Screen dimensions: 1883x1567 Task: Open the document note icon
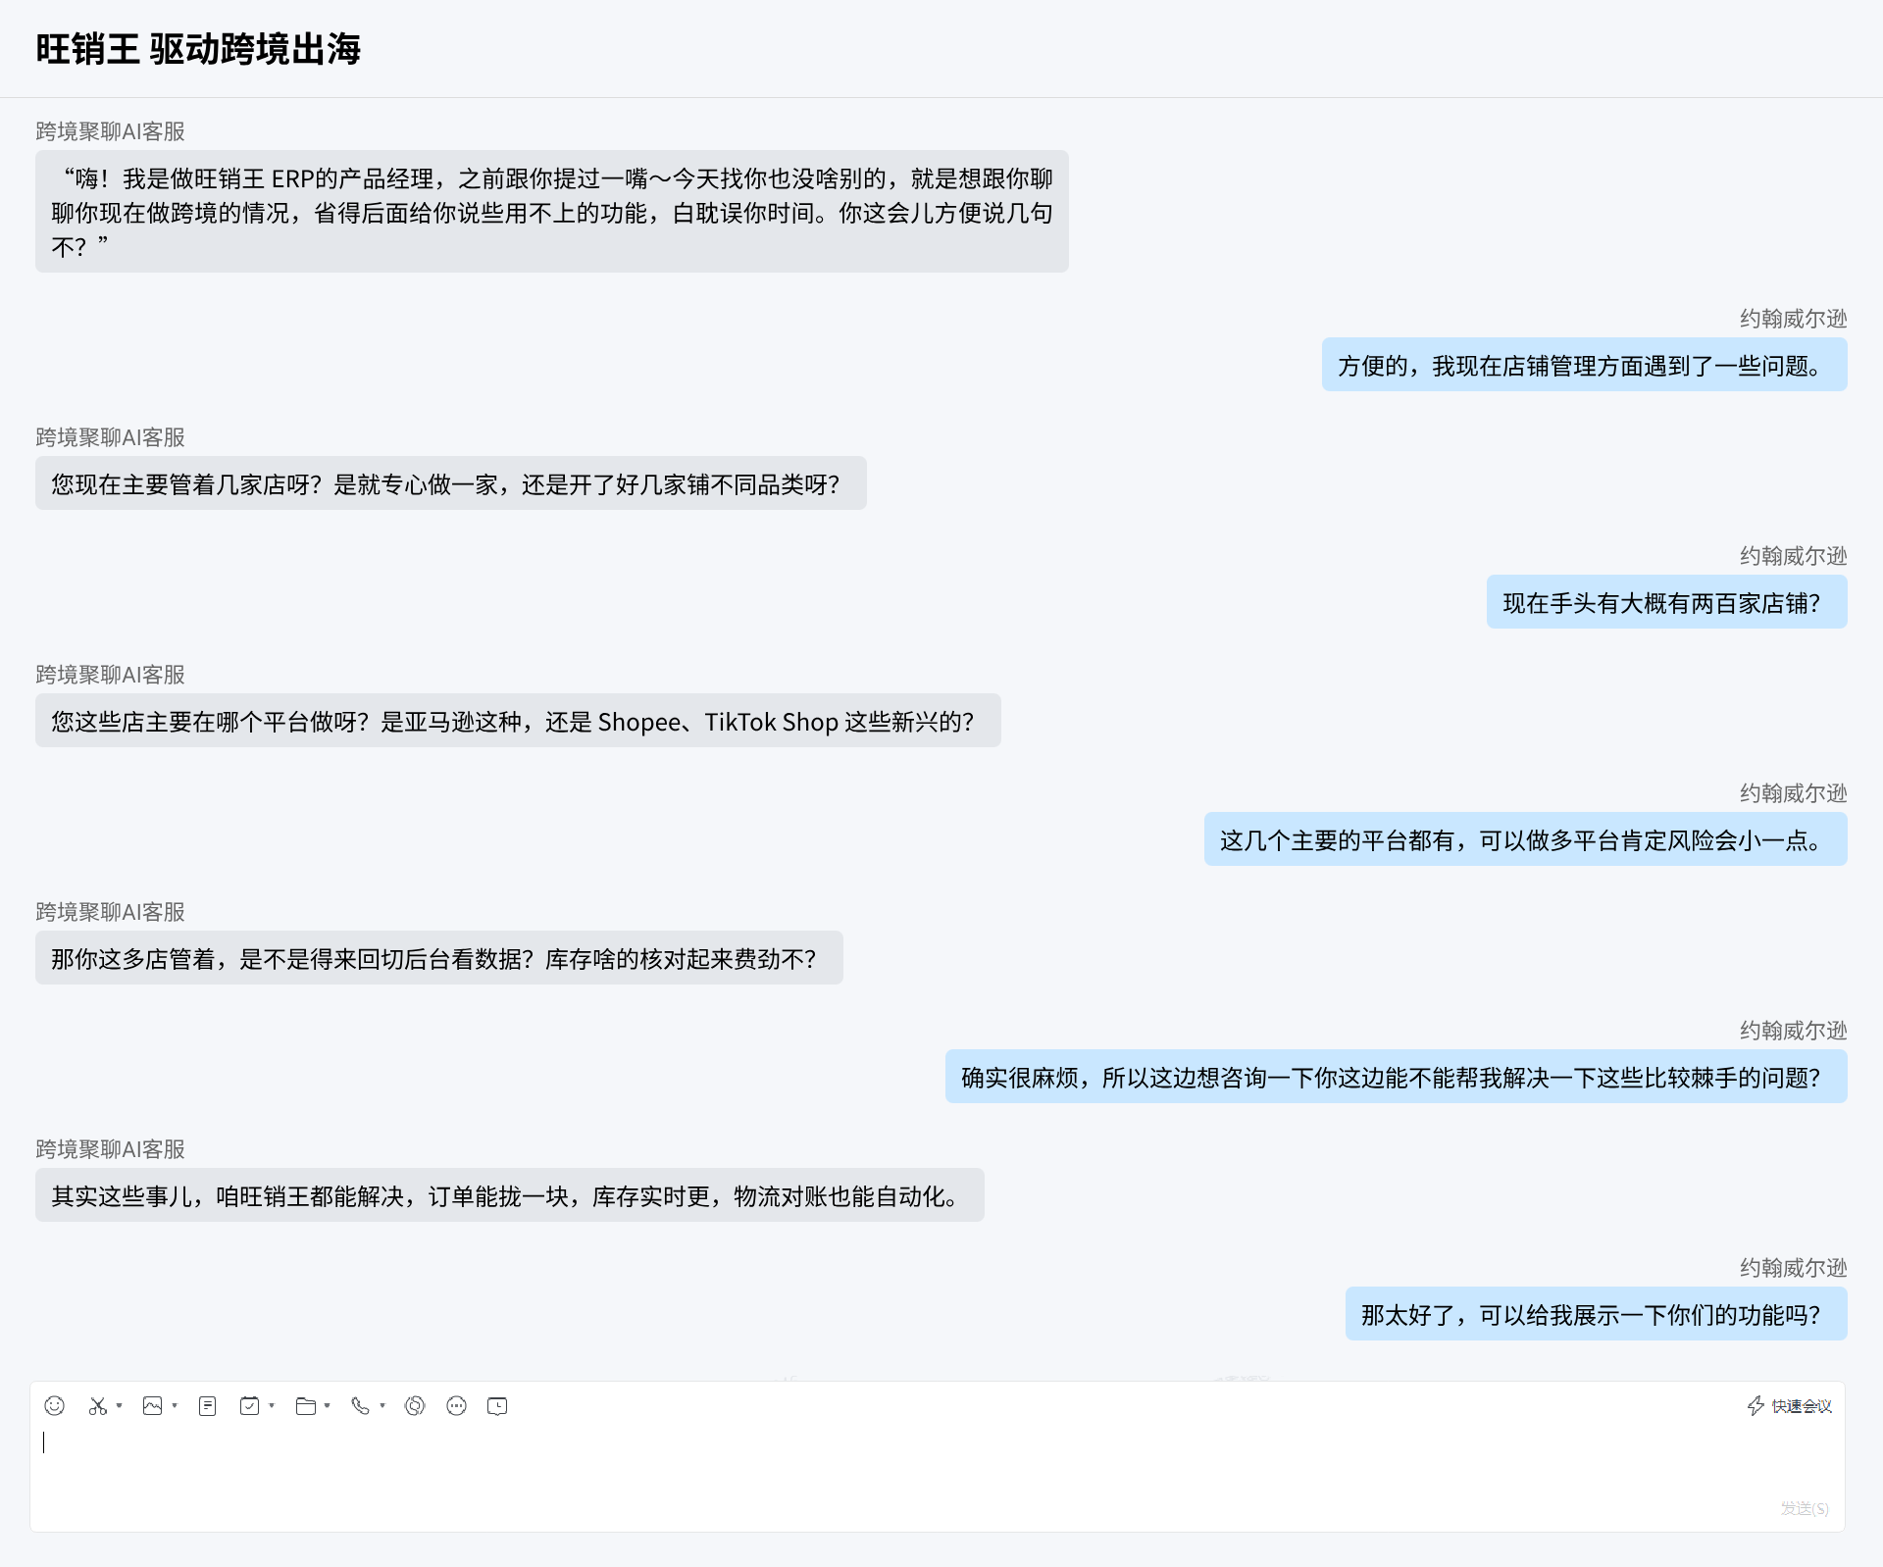point(207,1405)
